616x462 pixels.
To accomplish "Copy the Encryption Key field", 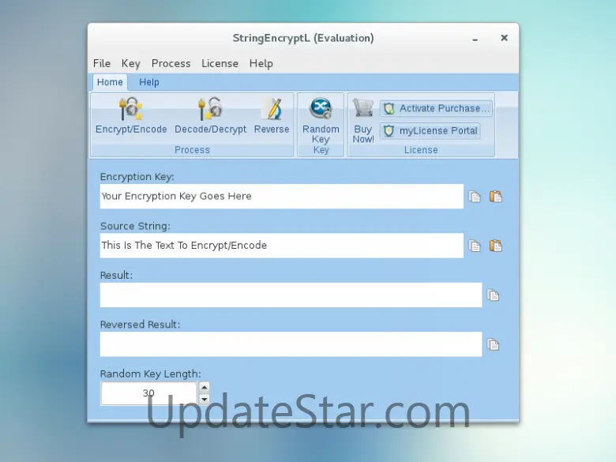I will click(475, 197).
